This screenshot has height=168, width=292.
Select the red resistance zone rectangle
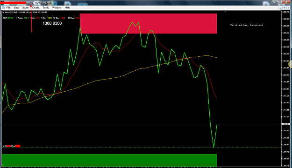tap(148, 23)
